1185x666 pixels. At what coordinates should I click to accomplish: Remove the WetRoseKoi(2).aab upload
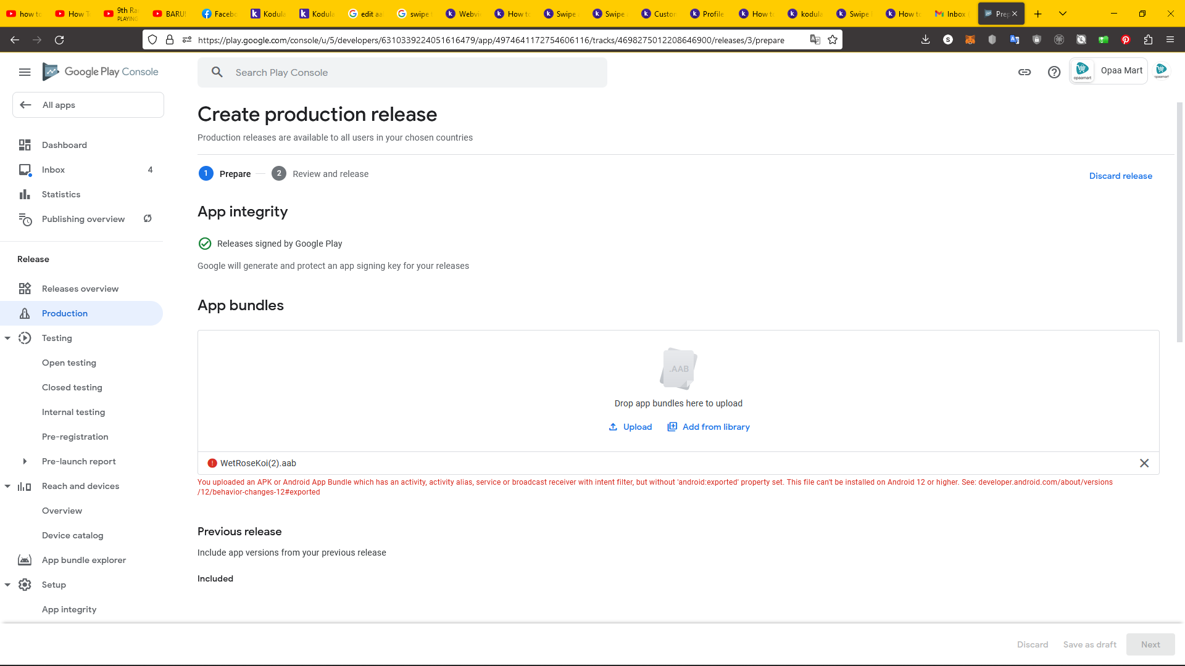pos(1144,463)
